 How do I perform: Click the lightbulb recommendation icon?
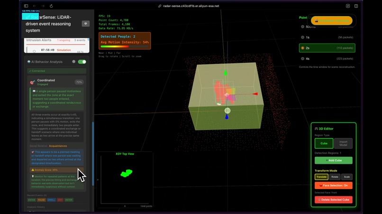(x=33, y=176)
